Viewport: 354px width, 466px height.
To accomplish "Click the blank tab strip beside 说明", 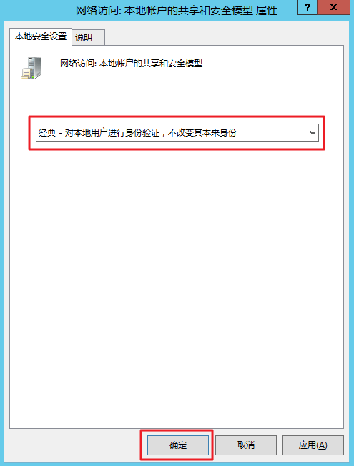I will (224, 37).
